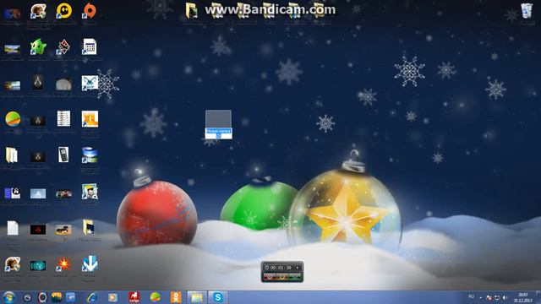Select the cartoon face picture shortcut

[90, 192]
